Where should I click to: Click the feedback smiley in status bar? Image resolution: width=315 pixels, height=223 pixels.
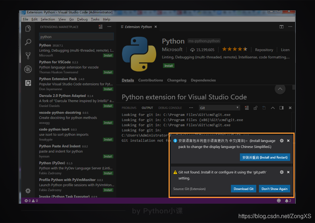[x=278, y=201]
